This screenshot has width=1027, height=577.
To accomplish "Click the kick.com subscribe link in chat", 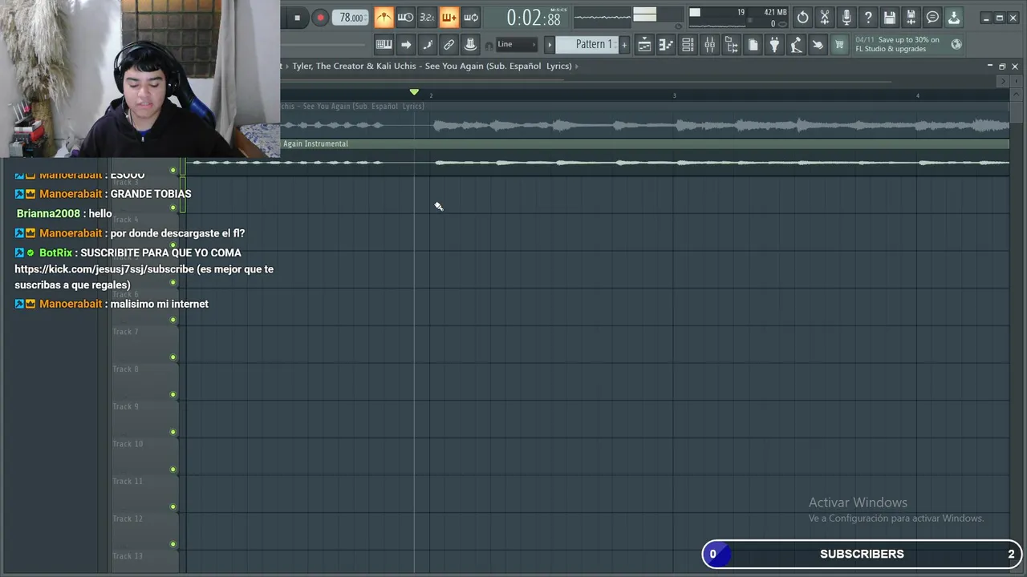I will pyautogui.click(x=104, y=269).
